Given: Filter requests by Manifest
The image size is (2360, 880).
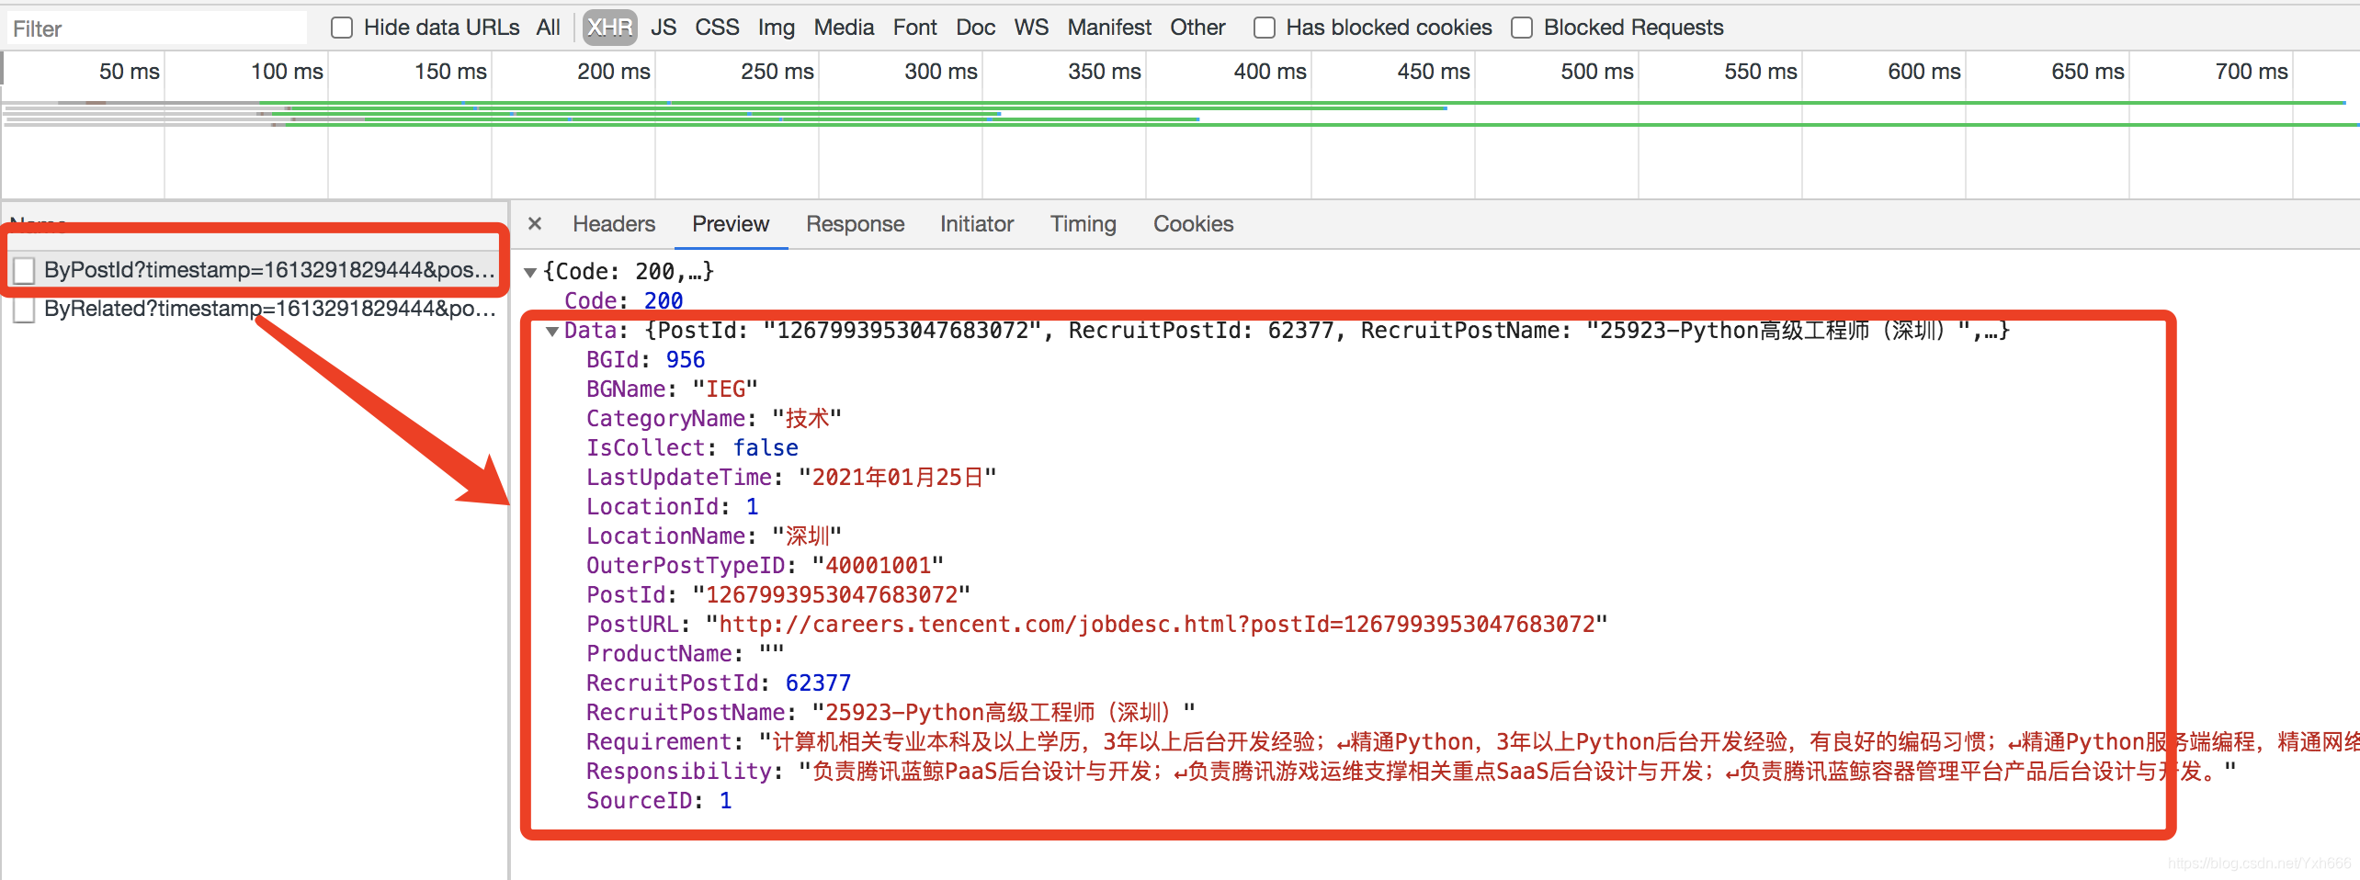Looking at the screenshot, I should (1109, 28).
